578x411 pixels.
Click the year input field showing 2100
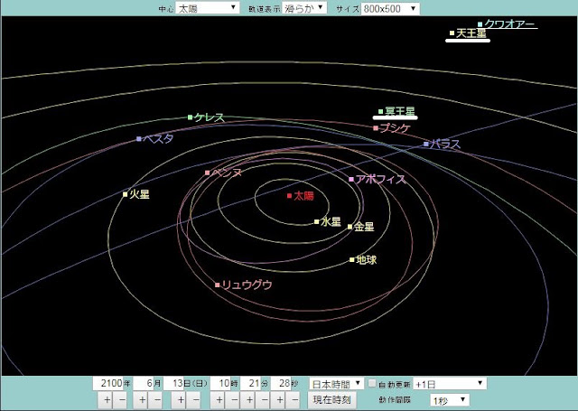click(x=107, y=383)
